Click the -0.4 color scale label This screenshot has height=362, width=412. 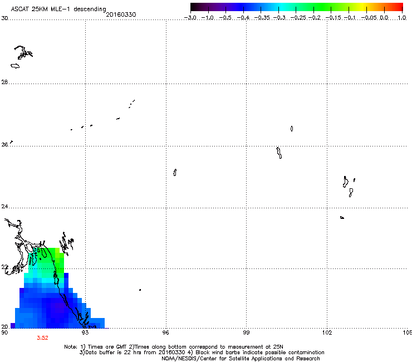243,18
